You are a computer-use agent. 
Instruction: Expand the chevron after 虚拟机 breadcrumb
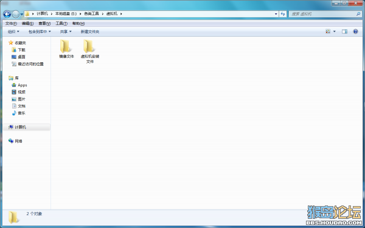(121, 14)
